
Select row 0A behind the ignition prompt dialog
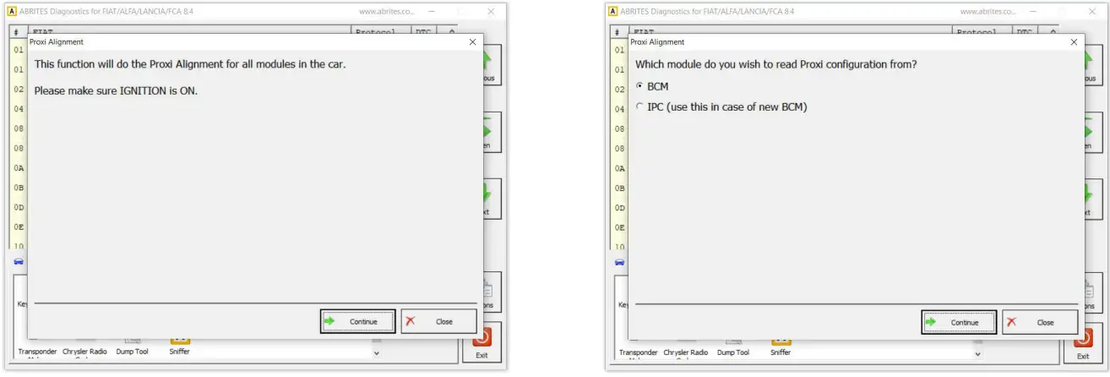19,168
